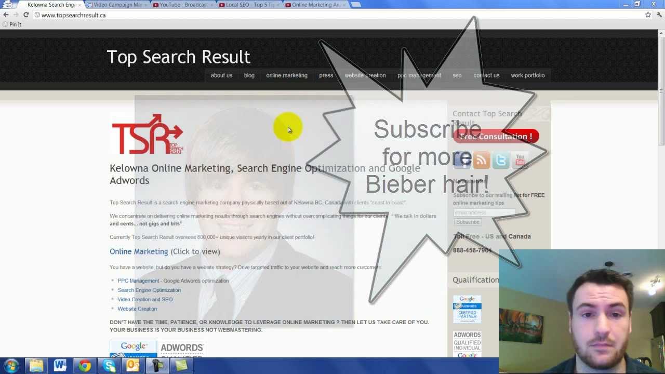The width and height of the screenshot is (665, 374).
Task: Click the AdWords Qualified Individual badge in the sidebar
Action: pos(467,344)
